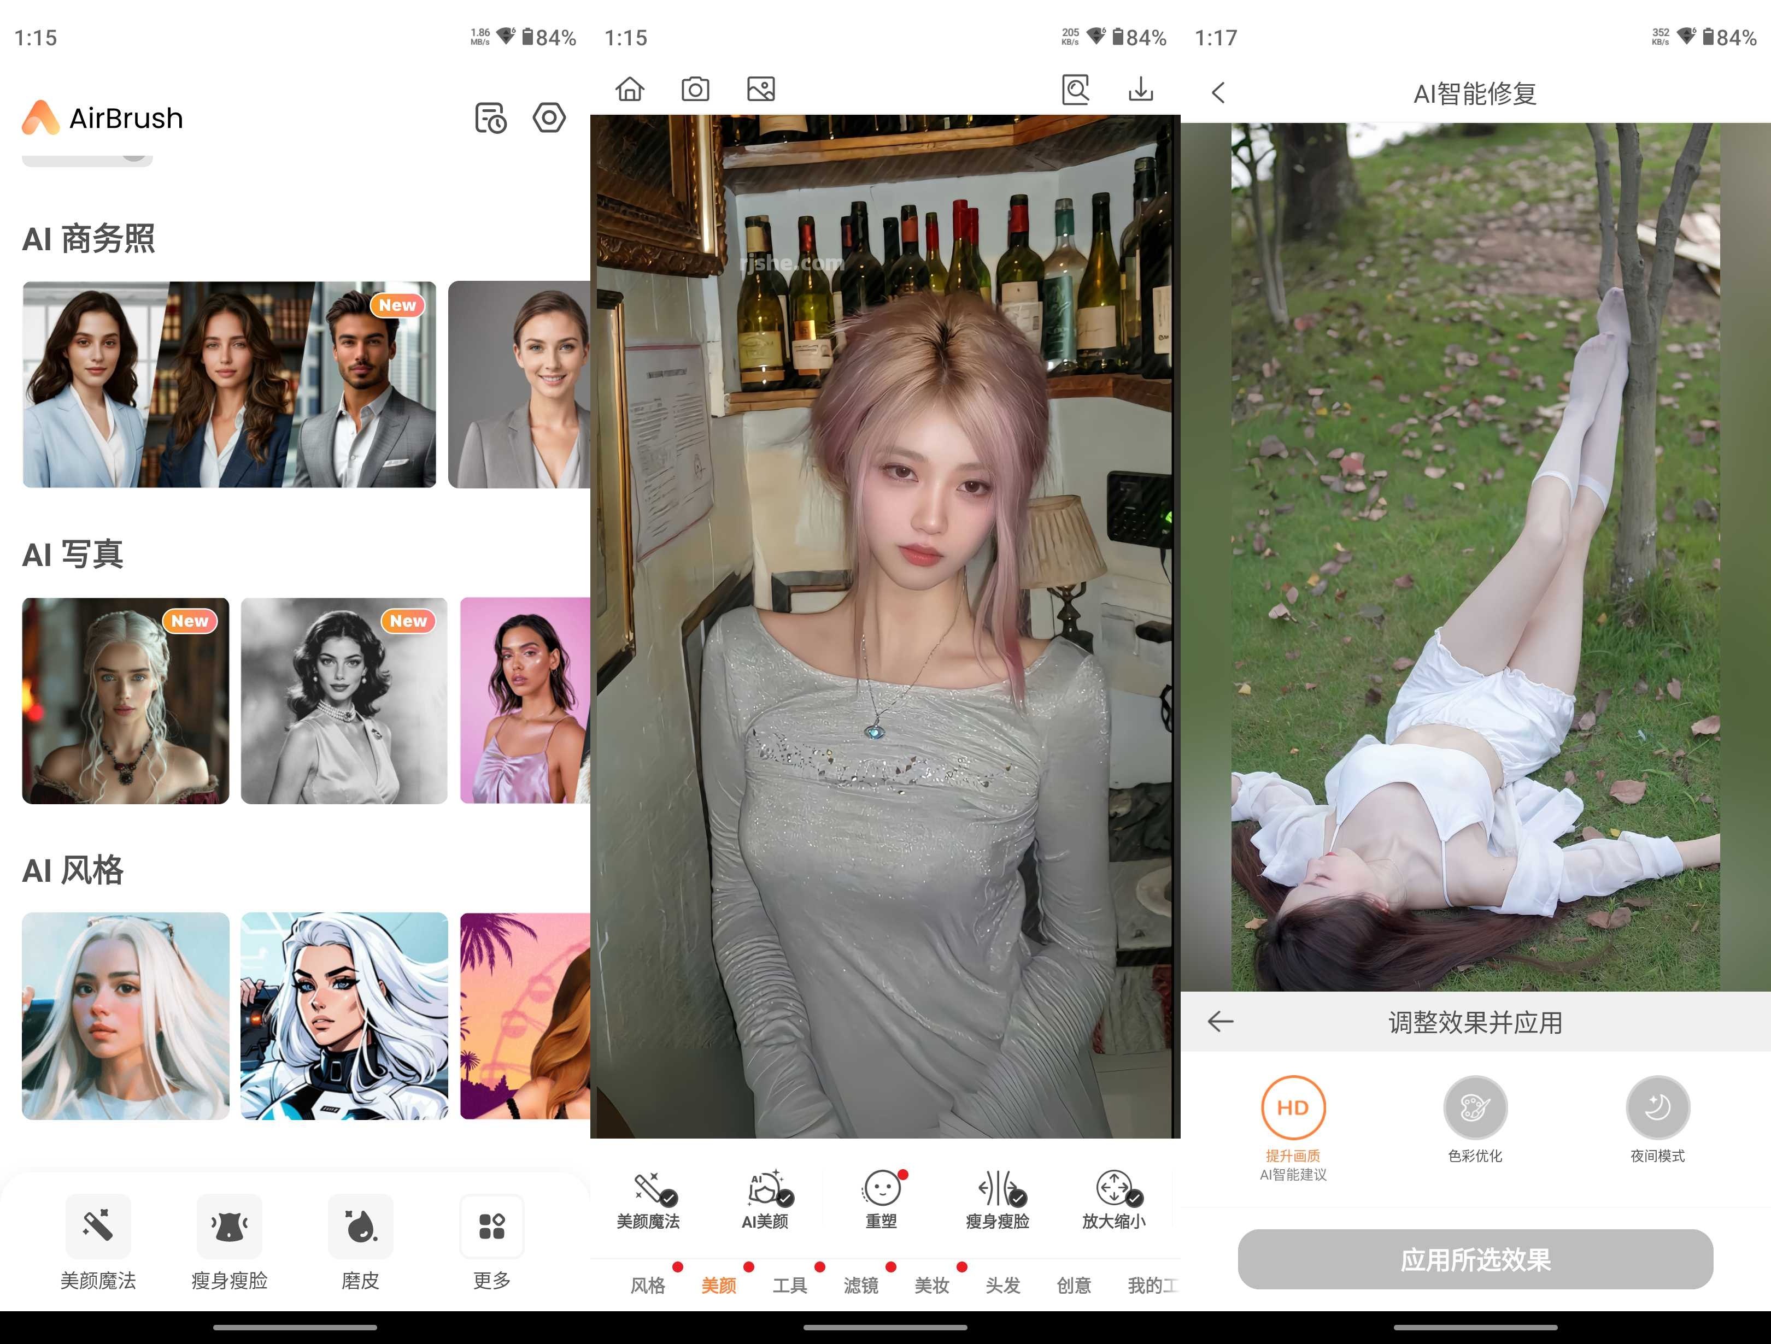1771x1344 pixels.
Task: Download the edited photo
Action: pos(1140,90)
